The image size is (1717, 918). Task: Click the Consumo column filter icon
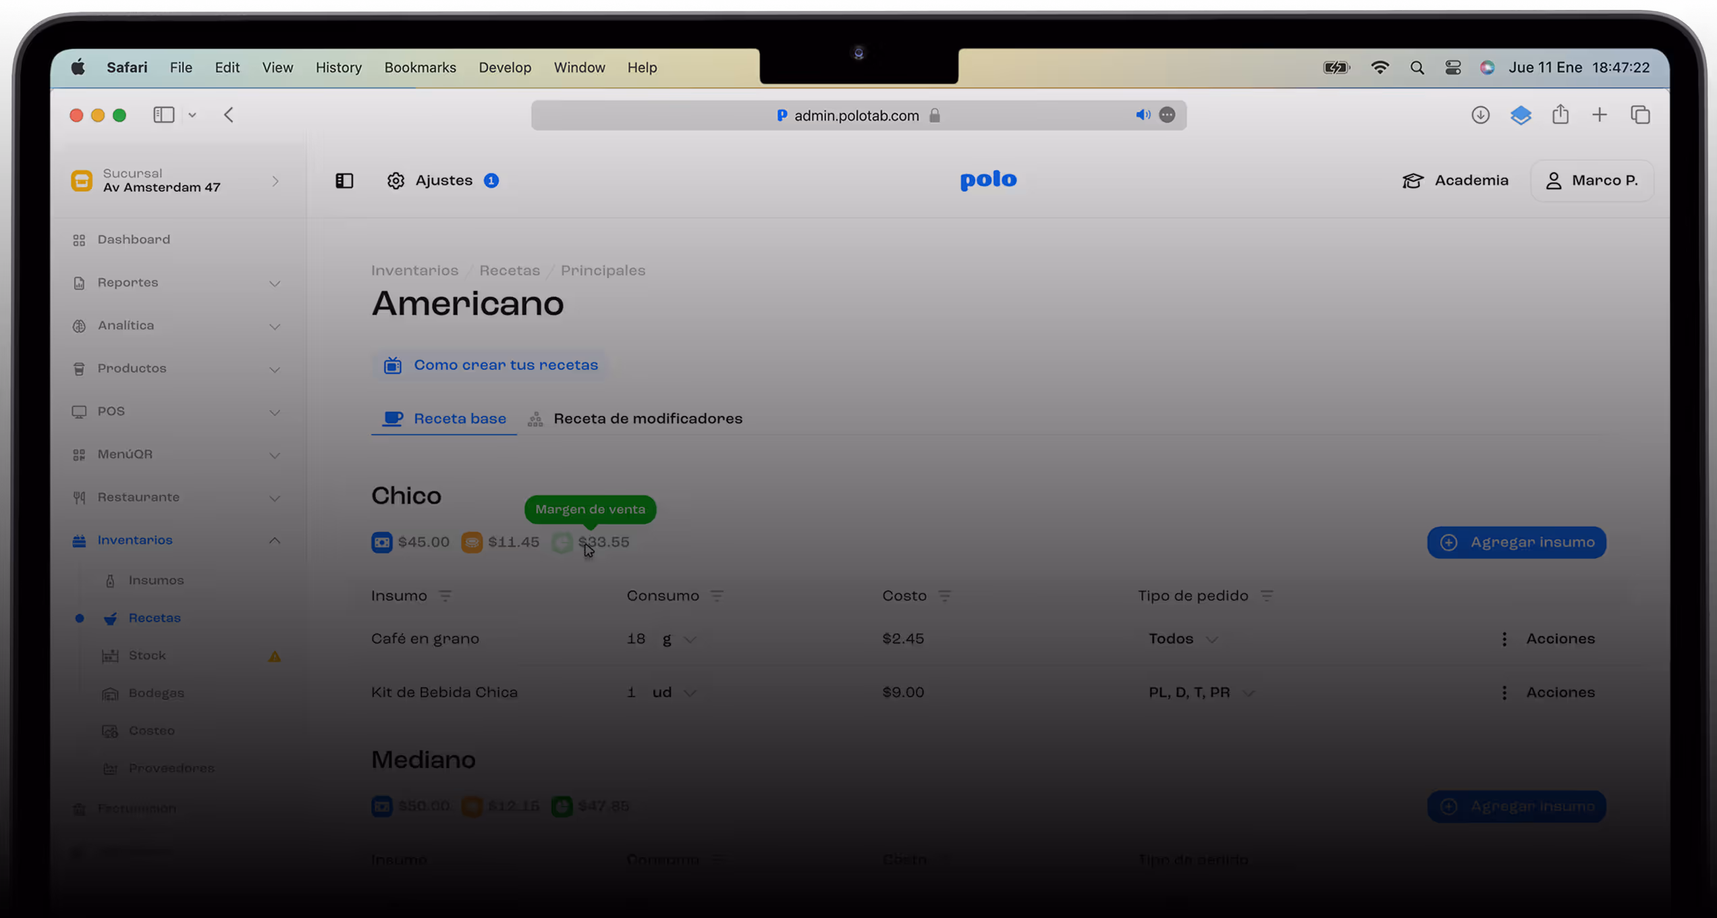pos(717,596)
